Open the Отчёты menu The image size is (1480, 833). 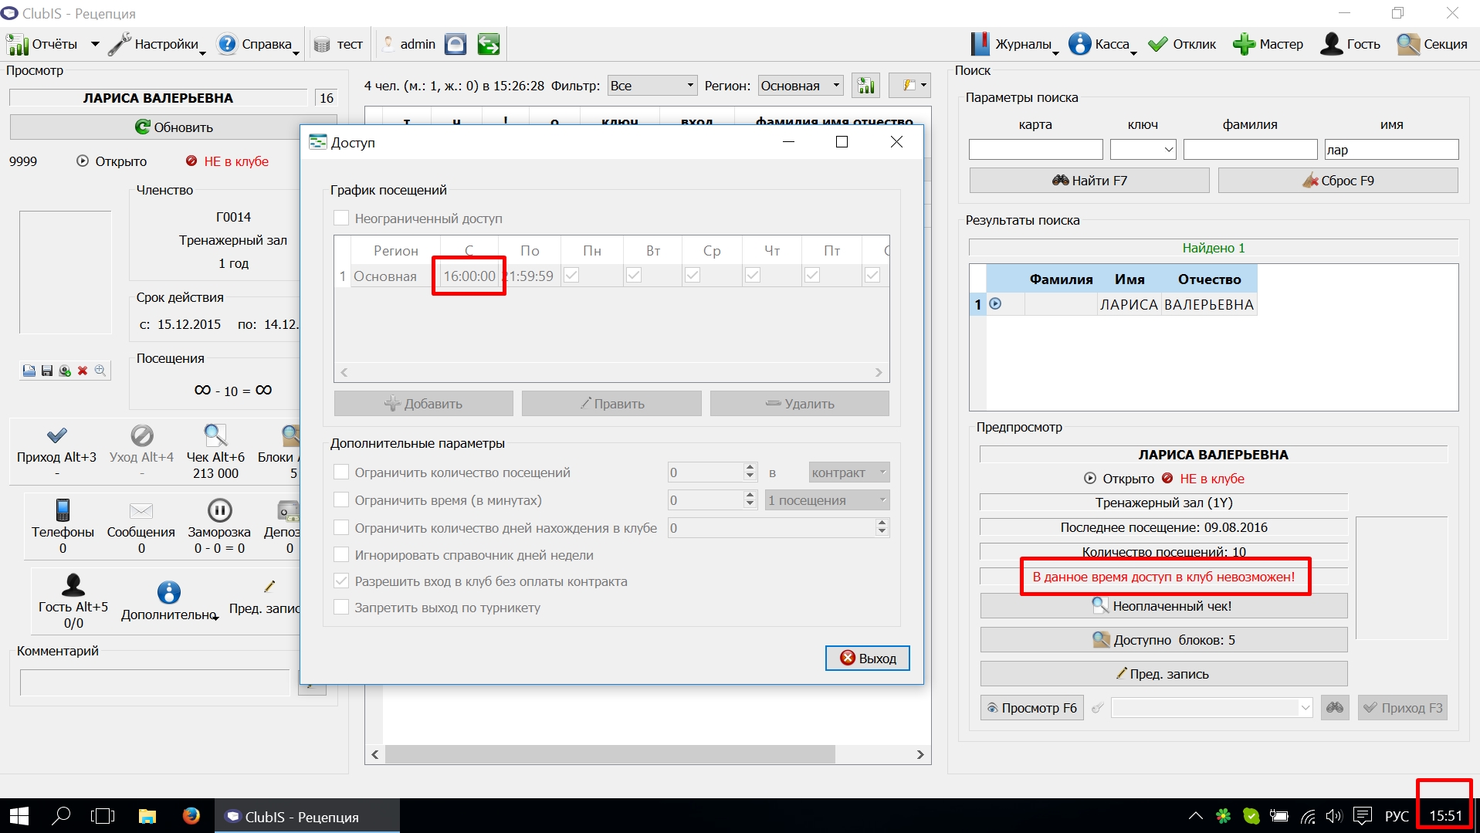(x=52, y=44)
